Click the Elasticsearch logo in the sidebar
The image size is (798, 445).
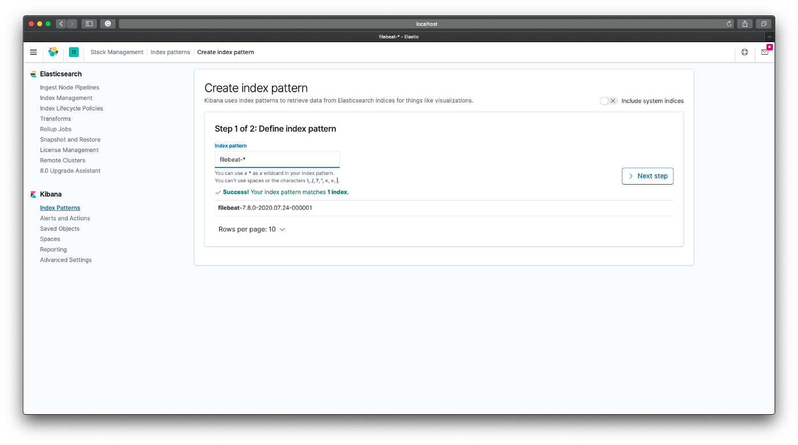pyautogui.click(x=33, y=74)
